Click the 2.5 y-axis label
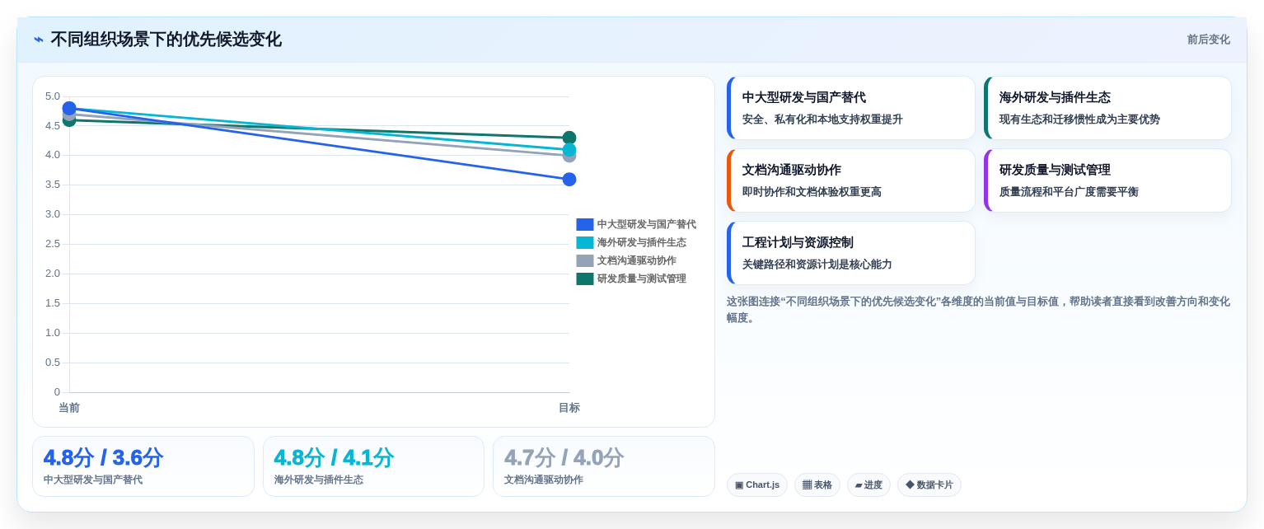This screenshot has width=1264, height=529. click(53, 244)
